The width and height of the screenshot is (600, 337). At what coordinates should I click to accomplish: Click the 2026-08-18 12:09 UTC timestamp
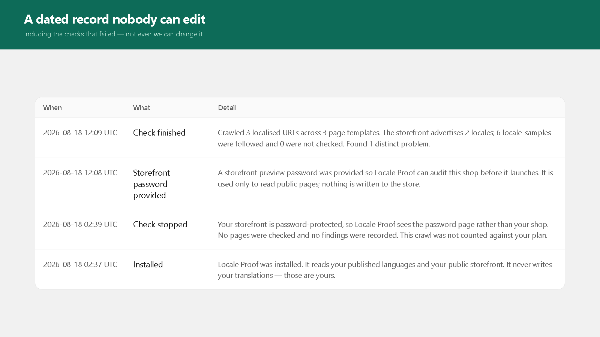[x=80, y=133]
